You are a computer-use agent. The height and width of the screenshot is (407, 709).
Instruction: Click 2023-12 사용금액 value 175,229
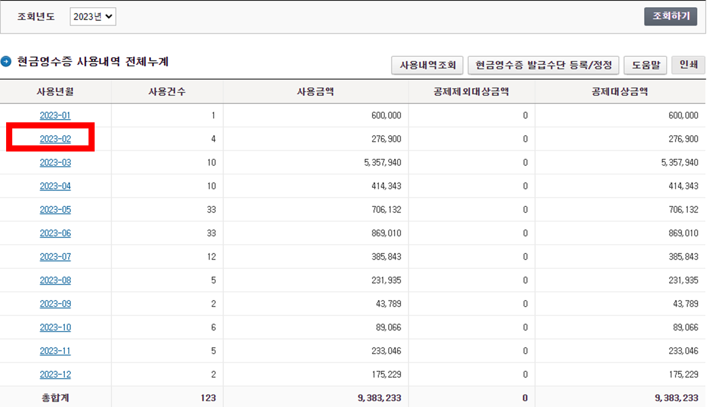(386, 374)
